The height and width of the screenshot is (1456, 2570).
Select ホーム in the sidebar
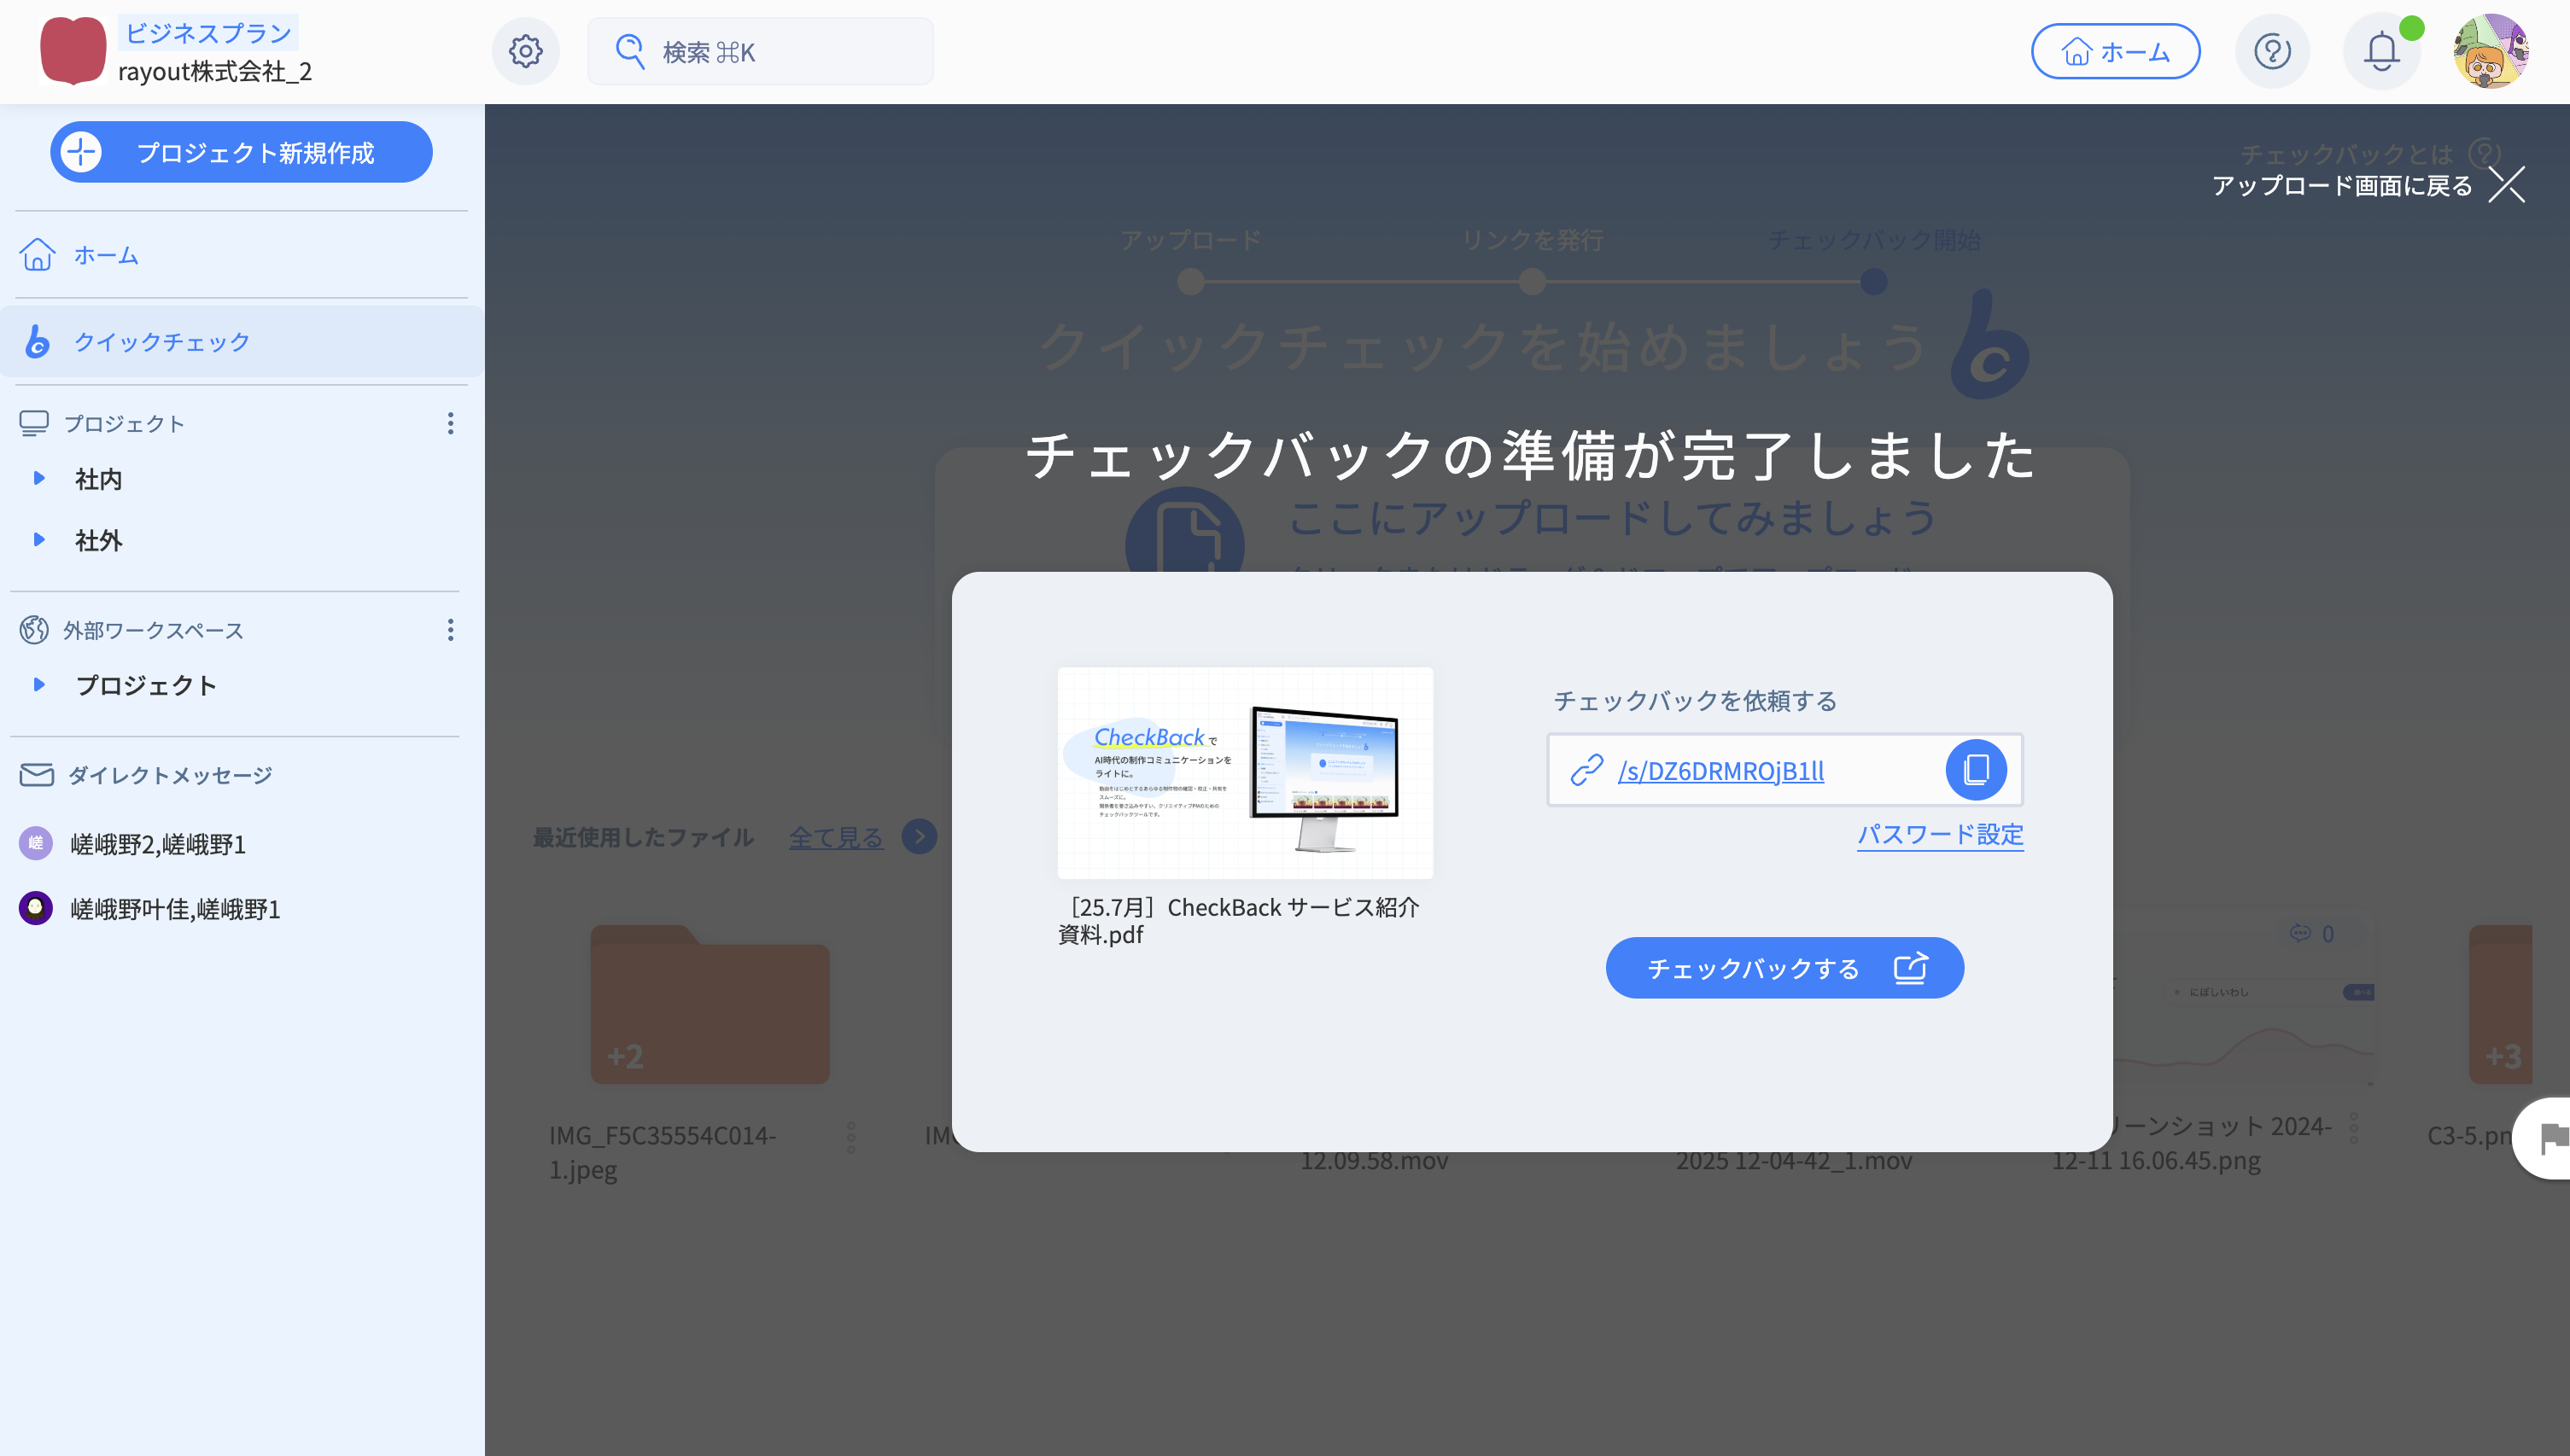[x=105, y=255]
